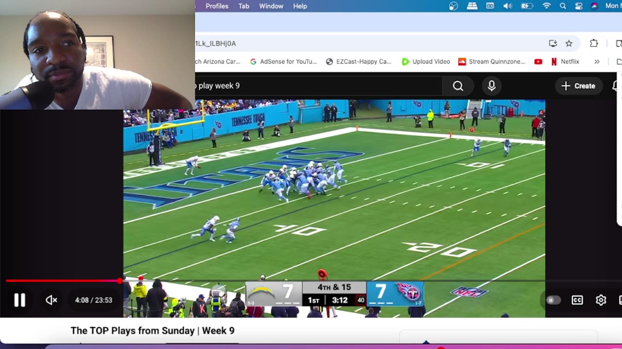Screen dimensions: 622x349
Task: Click the 4:08 / 23:53 time display
Action: click(x=94, y=300)
